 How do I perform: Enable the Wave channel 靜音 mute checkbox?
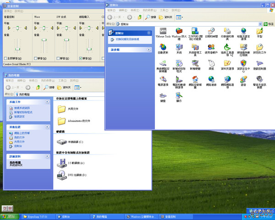[x=35, y=59]
